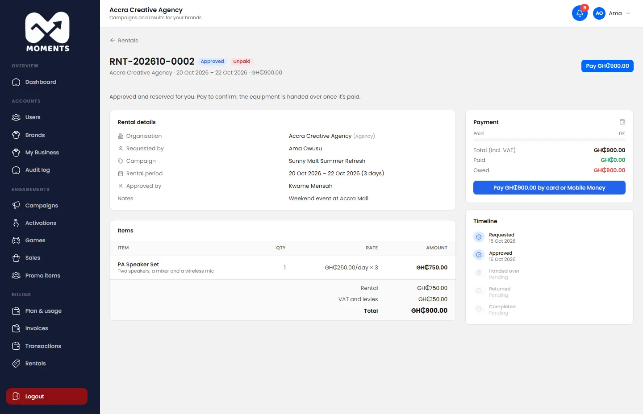This screenshot has height=414, width=643.
Task: Expand the Ama account dropdown chevron
Action: click(628, 13)
